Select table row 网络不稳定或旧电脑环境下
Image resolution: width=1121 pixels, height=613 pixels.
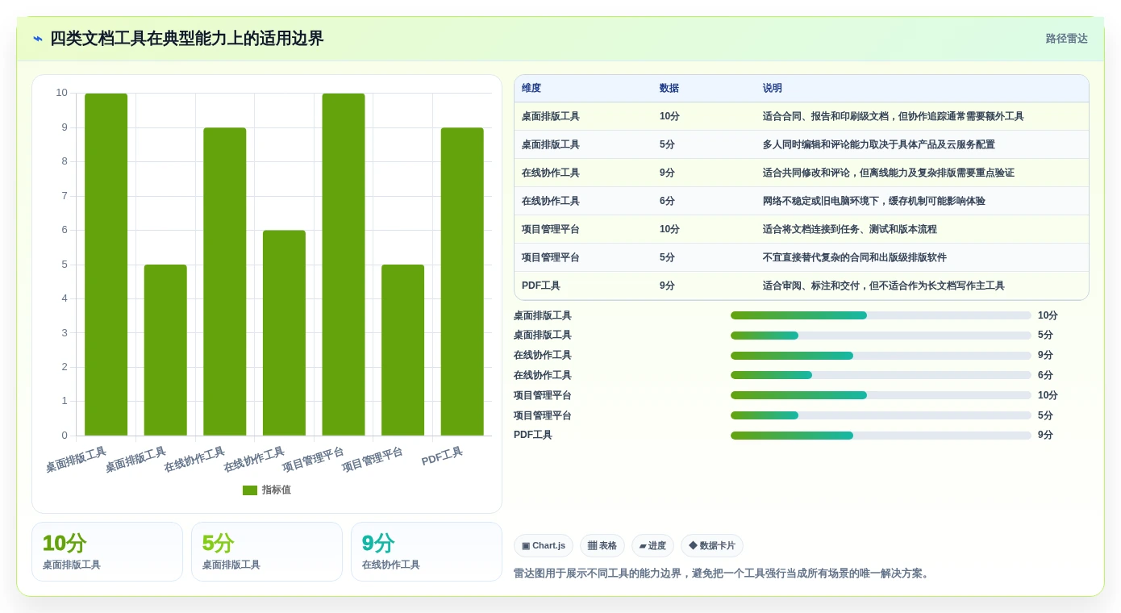click(802, 201)
